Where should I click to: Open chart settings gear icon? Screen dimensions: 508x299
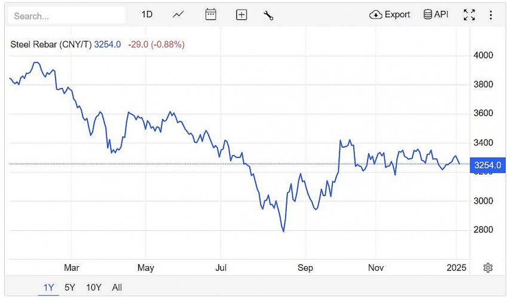point(488,267)
